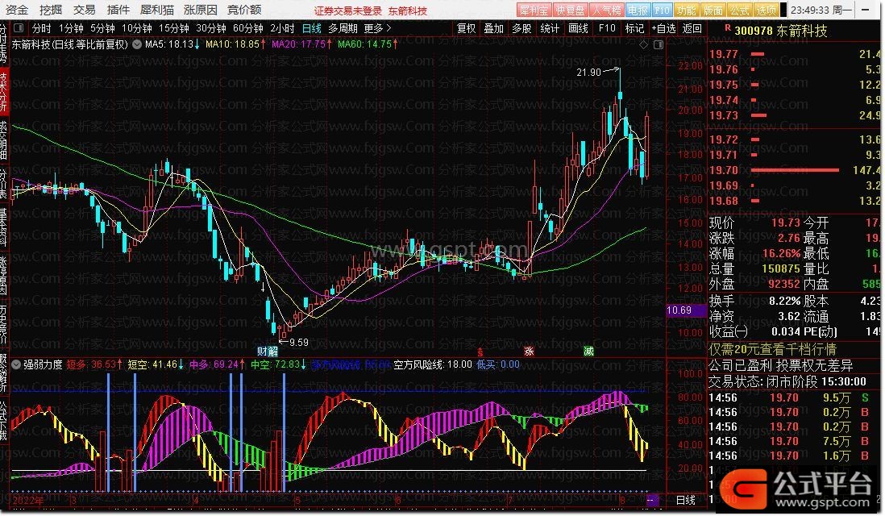Switch to the 10分钟 period tab
This screenshot has height=516, width=885.
[136, 28]
